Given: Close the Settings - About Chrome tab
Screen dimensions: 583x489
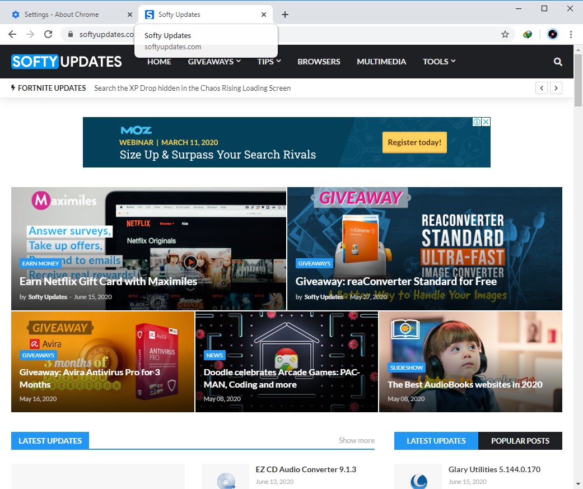Looking at the screenshot, I should pos(130,15).
